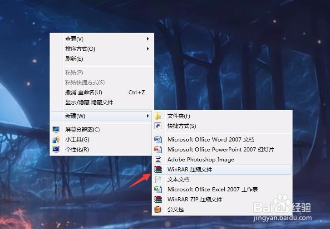This screenshot has width=330, height=229.
Task: Create a new 快捷方式(S)
Action: [x=222, y=126]
